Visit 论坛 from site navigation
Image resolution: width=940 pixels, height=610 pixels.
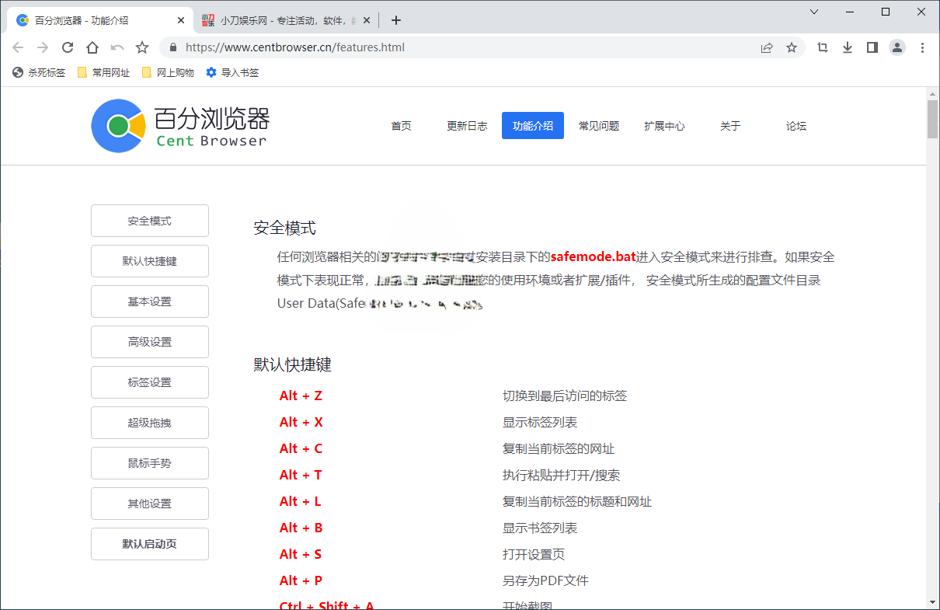click(796, 126)
